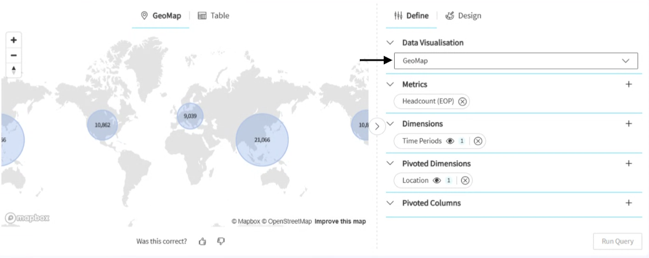
Task: Reset map bearing with compass button
Action: [13, 70]
